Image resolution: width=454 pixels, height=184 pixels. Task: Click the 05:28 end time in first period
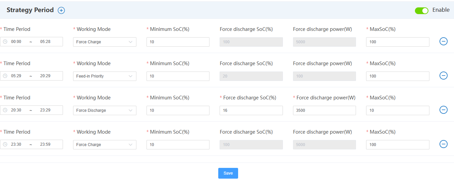point(45,42)
